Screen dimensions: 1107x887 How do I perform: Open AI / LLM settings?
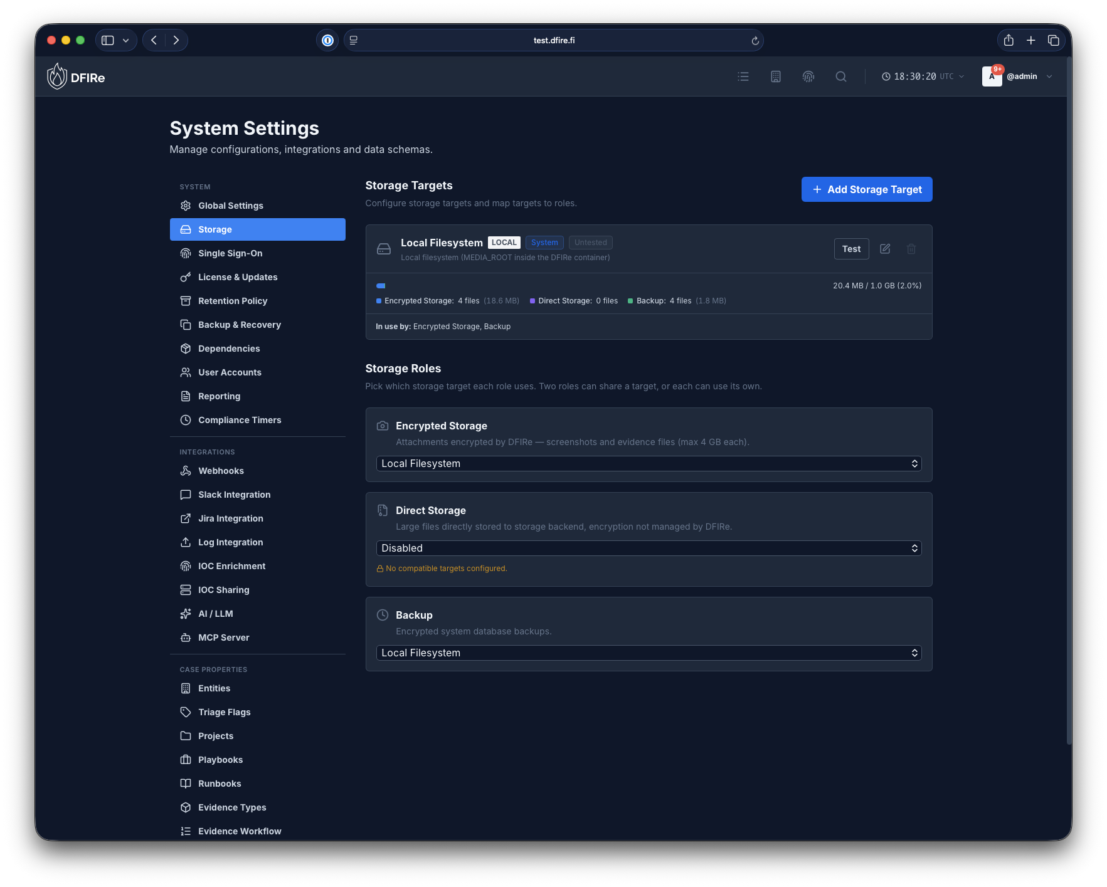[x=257, y=614]
